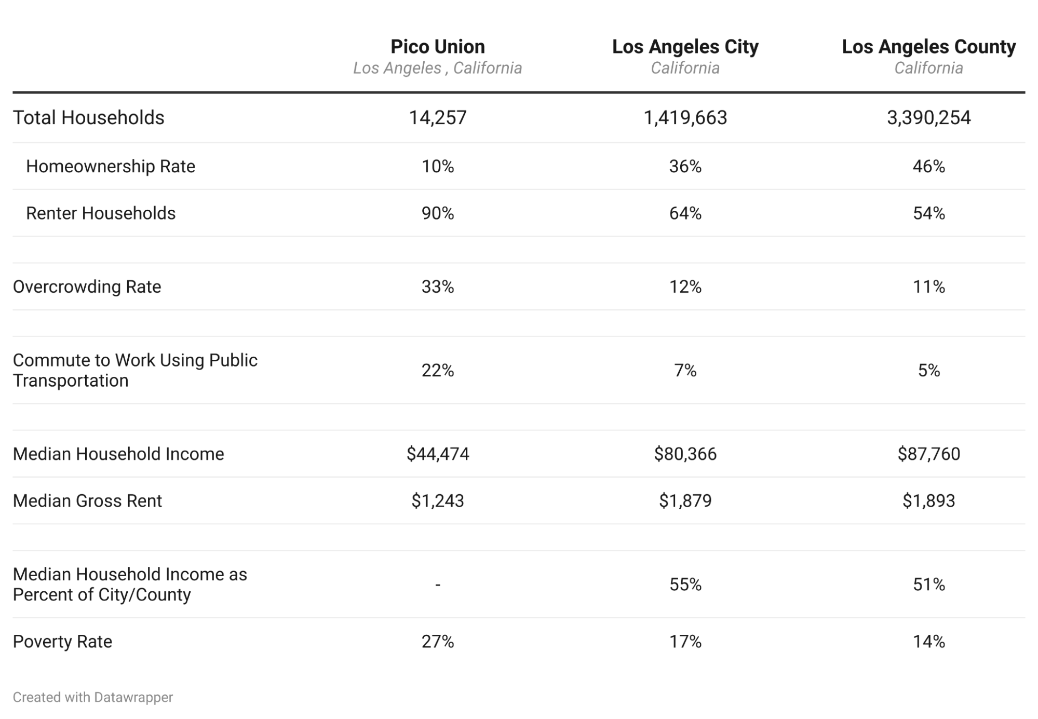
Task: Click Los Angeles County's 14% poverty rate cell
Action: [x=928, y=642]
